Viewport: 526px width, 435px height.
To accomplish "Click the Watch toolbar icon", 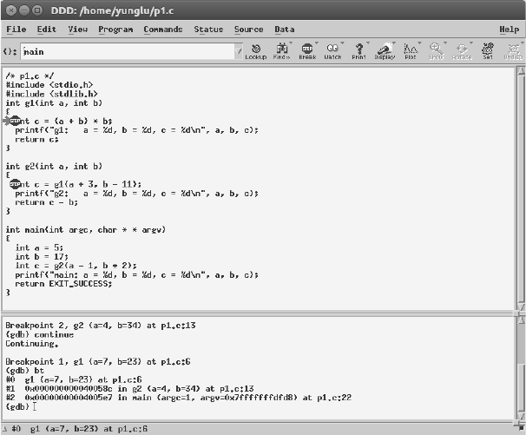I will click(332, 52).
